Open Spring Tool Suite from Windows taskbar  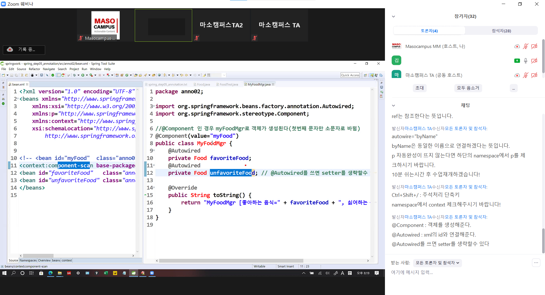[x=134, y=273]
